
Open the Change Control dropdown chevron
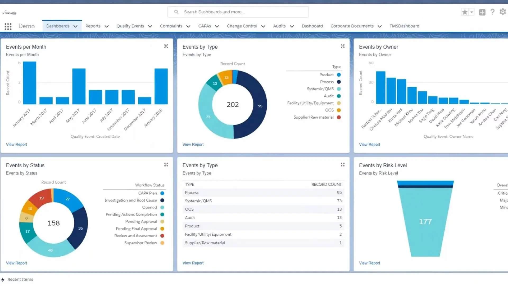pyautogui.click(x=263, y=26)
